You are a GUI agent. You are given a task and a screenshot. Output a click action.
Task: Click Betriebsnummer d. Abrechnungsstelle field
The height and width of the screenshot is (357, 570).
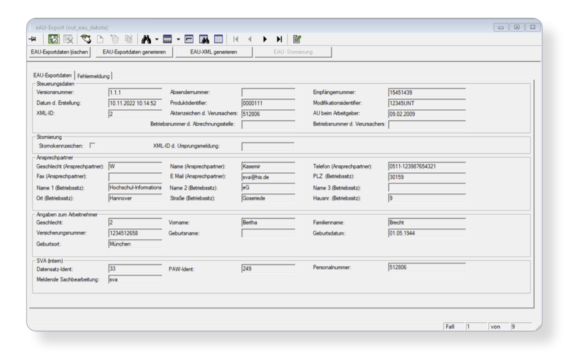(x=268, y=124)
